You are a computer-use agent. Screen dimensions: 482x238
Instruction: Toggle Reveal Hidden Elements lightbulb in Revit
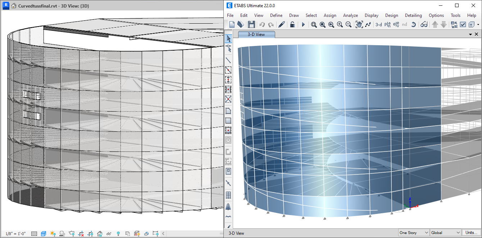(118, 233)
